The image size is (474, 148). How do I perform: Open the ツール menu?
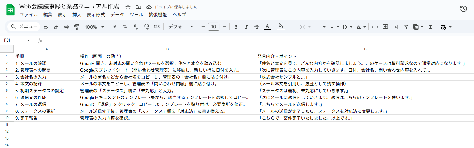point(136,15)
